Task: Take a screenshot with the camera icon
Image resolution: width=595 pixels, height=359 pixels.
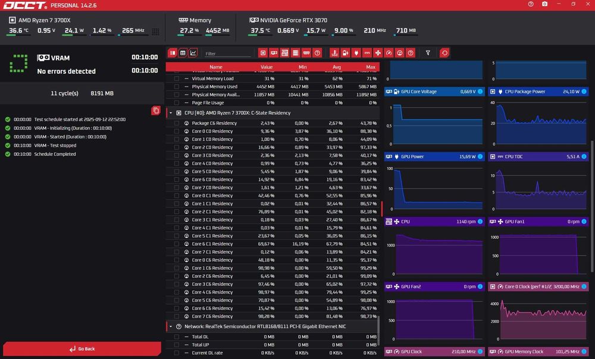Action: (544, 4)
